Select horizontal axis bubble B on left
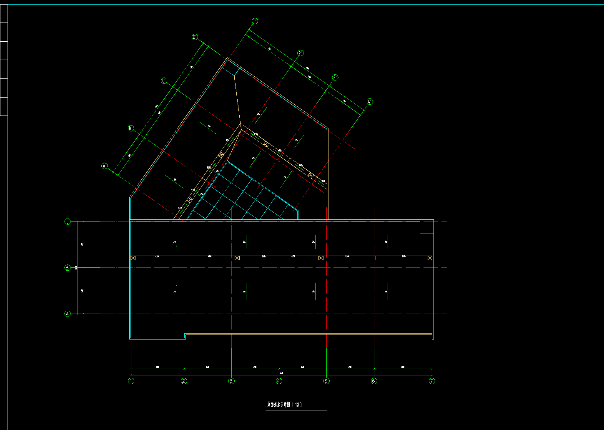 click(x=68, y=268)
